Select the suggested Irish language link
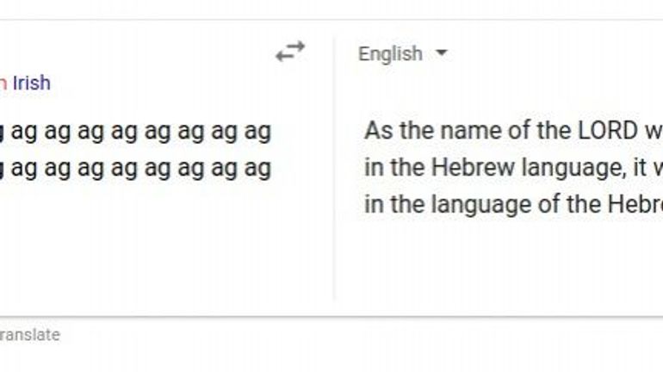Image resolution: width=663 pixels, height=372 pixels. coord(31,83)
